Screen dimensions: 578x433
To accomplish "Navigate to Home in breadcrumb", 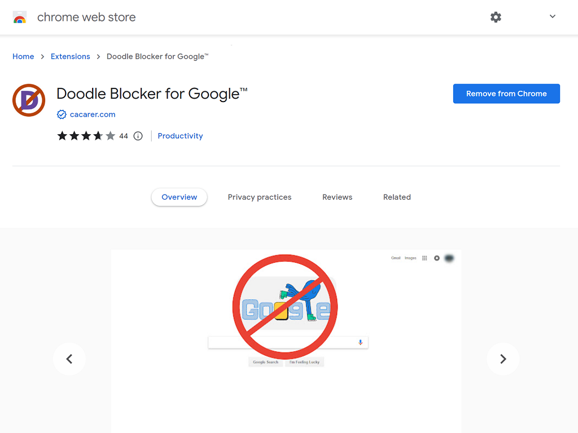I will click(x=23, y=56).
